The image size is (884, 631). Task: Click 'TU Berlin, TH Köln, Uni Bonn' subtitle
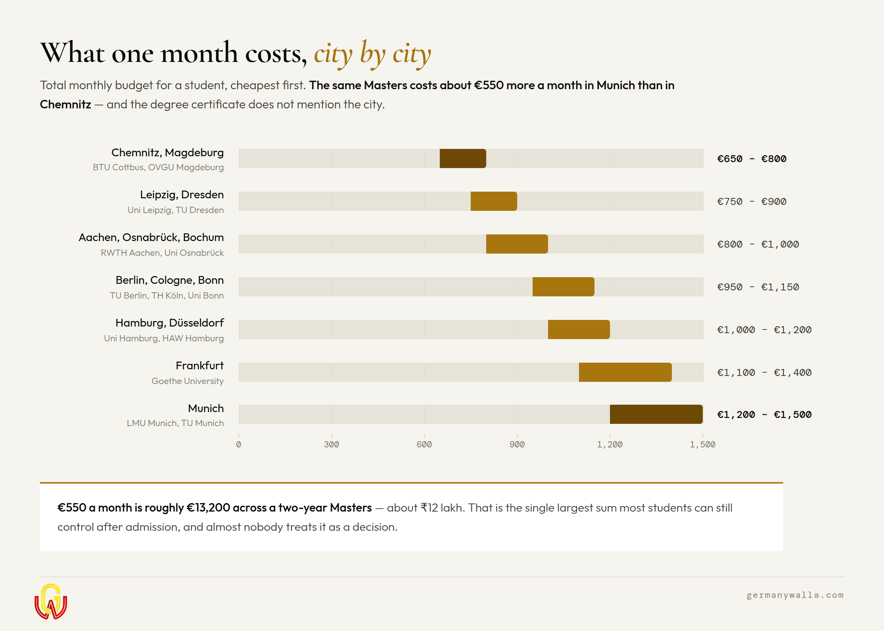point(166,296)
